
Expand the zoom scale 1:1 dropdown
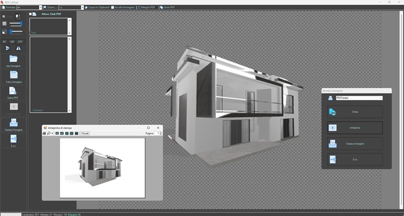pos(83,8)
